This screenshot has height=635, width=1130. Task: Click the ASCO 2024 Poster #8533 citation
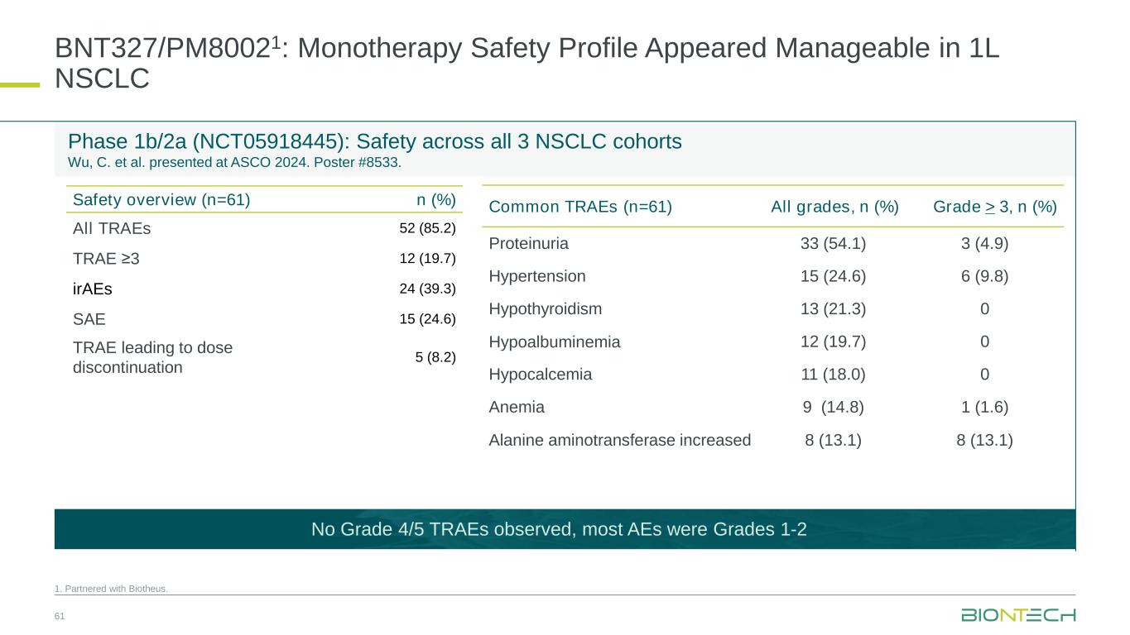tap(234, 162)
